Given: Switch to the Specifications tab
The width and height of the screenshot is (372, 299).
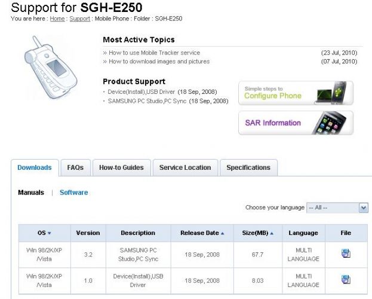Looking at the screenshot, I should click(x=248, y=167).
